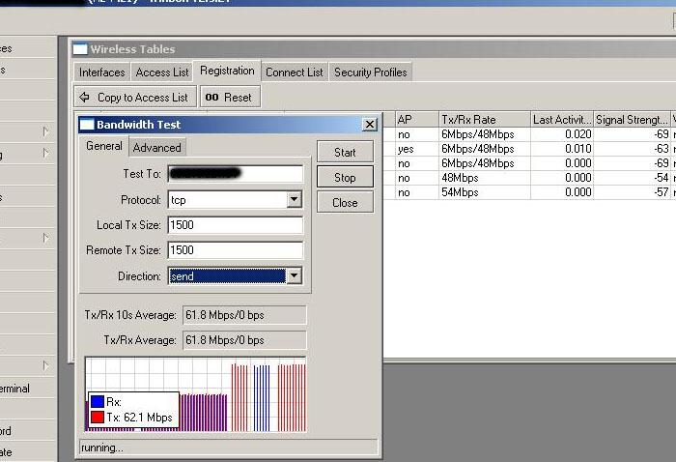Viewport: 676px width, 462px height.
Task: Click the Start button
Action: 345,153
